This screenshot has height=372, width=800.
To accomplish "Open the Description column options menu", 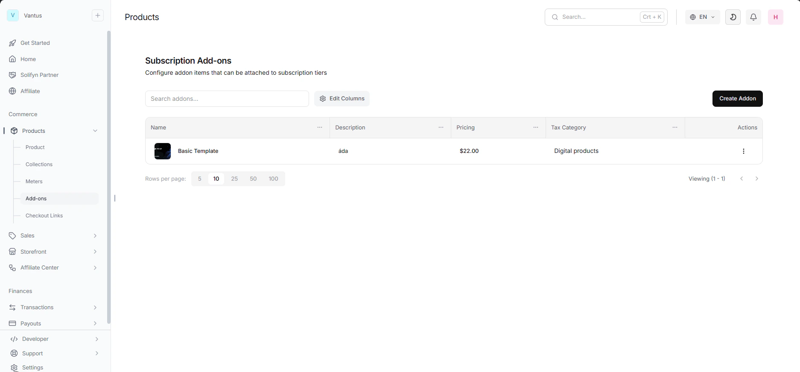I will pos(441,128).
